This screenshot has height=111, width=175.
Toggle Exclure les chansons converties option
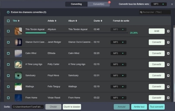point(8,12)
